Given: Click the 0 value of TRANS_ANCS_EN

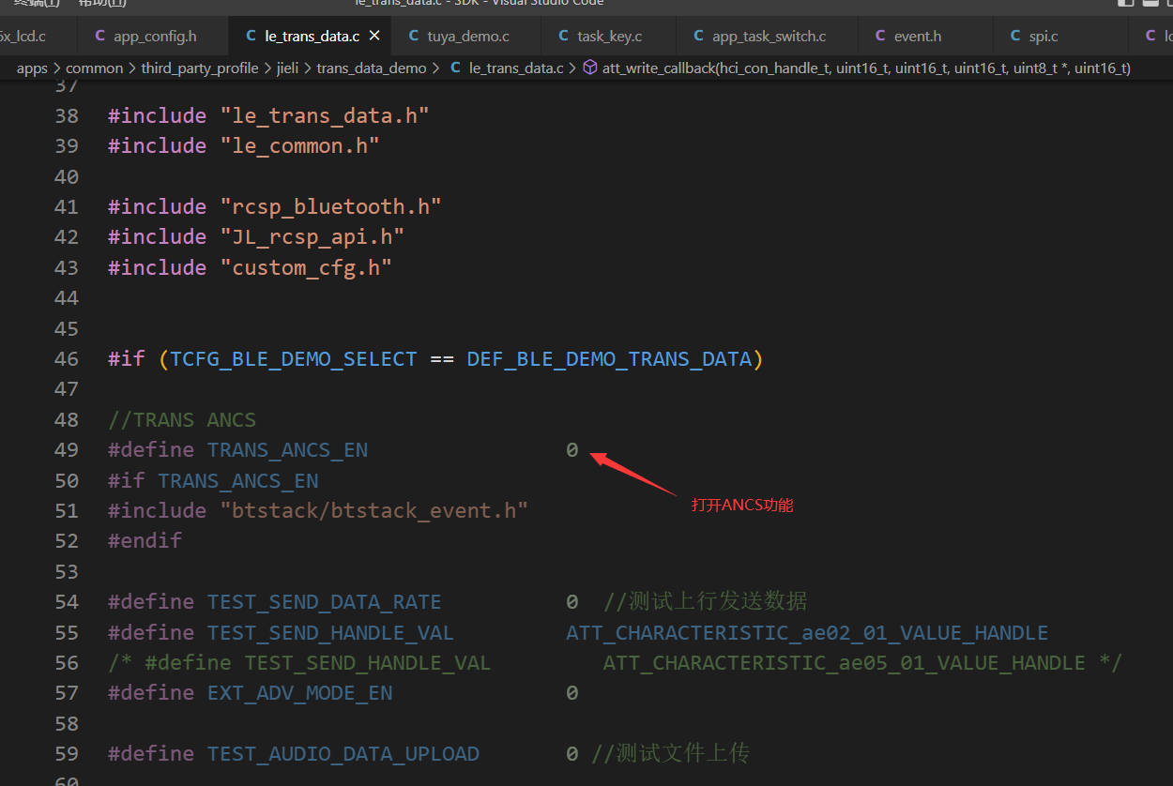Looking at the screenshot, I should point(572,449).
